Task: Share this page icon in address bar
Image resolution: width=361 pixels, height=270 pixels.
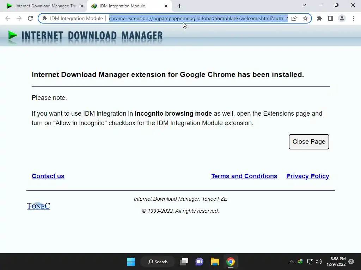Action: coord(294,18)
